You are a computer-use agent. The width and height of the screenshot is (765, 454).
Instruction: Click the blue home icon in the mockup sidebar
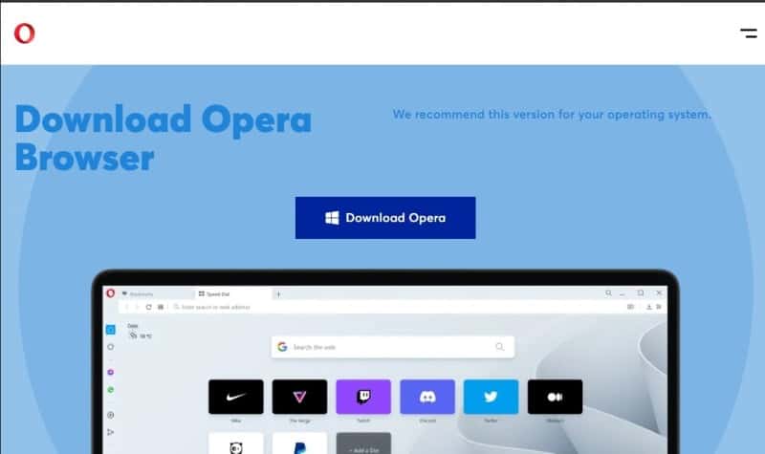pyautogui.click(x=111, y=330)
